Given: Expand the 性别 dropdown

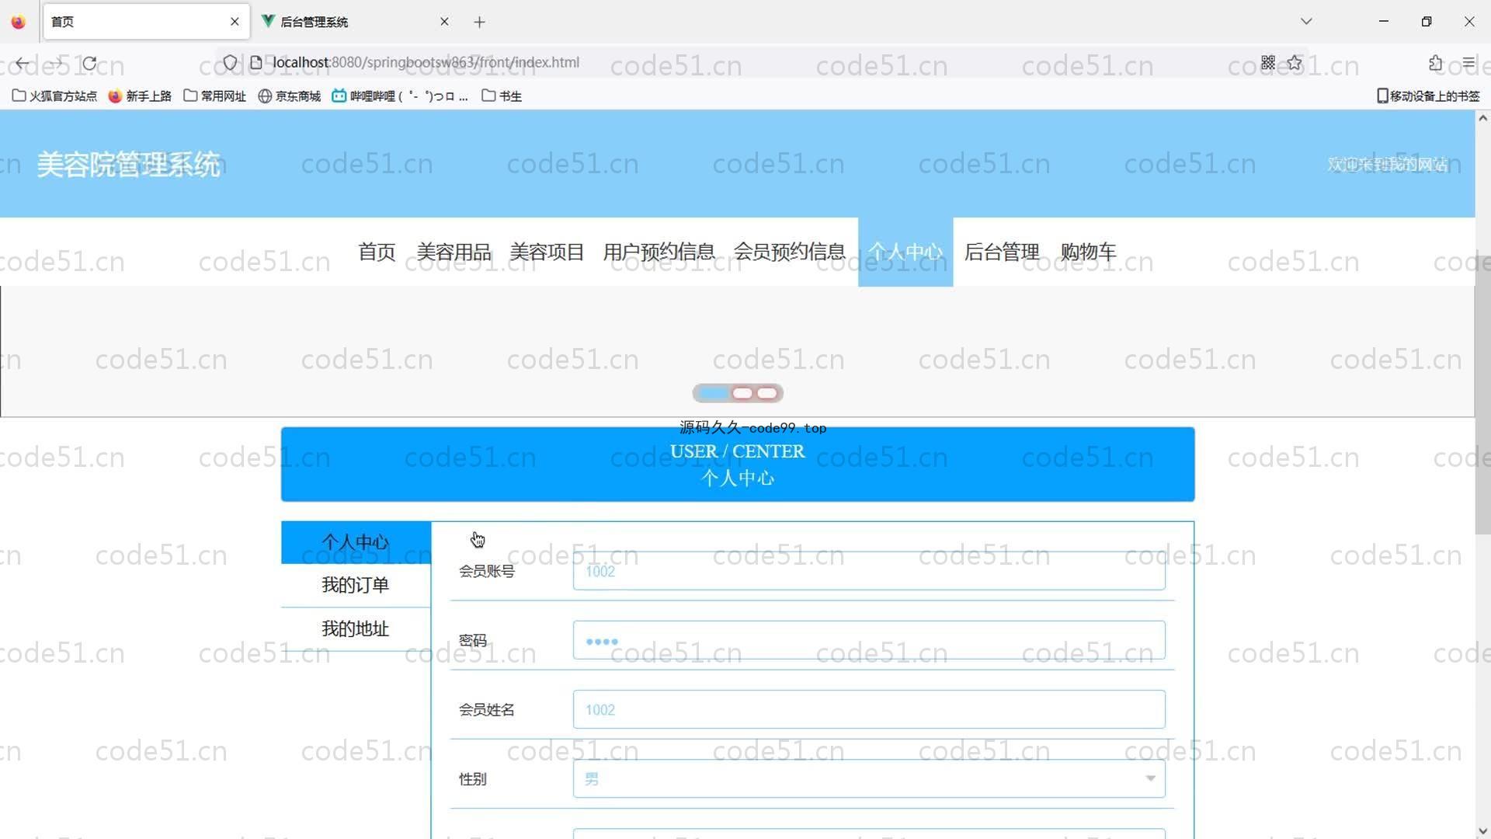Looking at the screenshot, I should 869,778.
